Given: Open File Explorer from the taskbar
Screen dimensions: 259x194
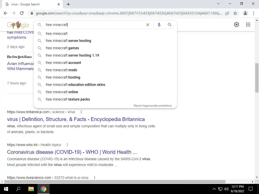Looking at the screenshot, I should click(x=31, y=189).
